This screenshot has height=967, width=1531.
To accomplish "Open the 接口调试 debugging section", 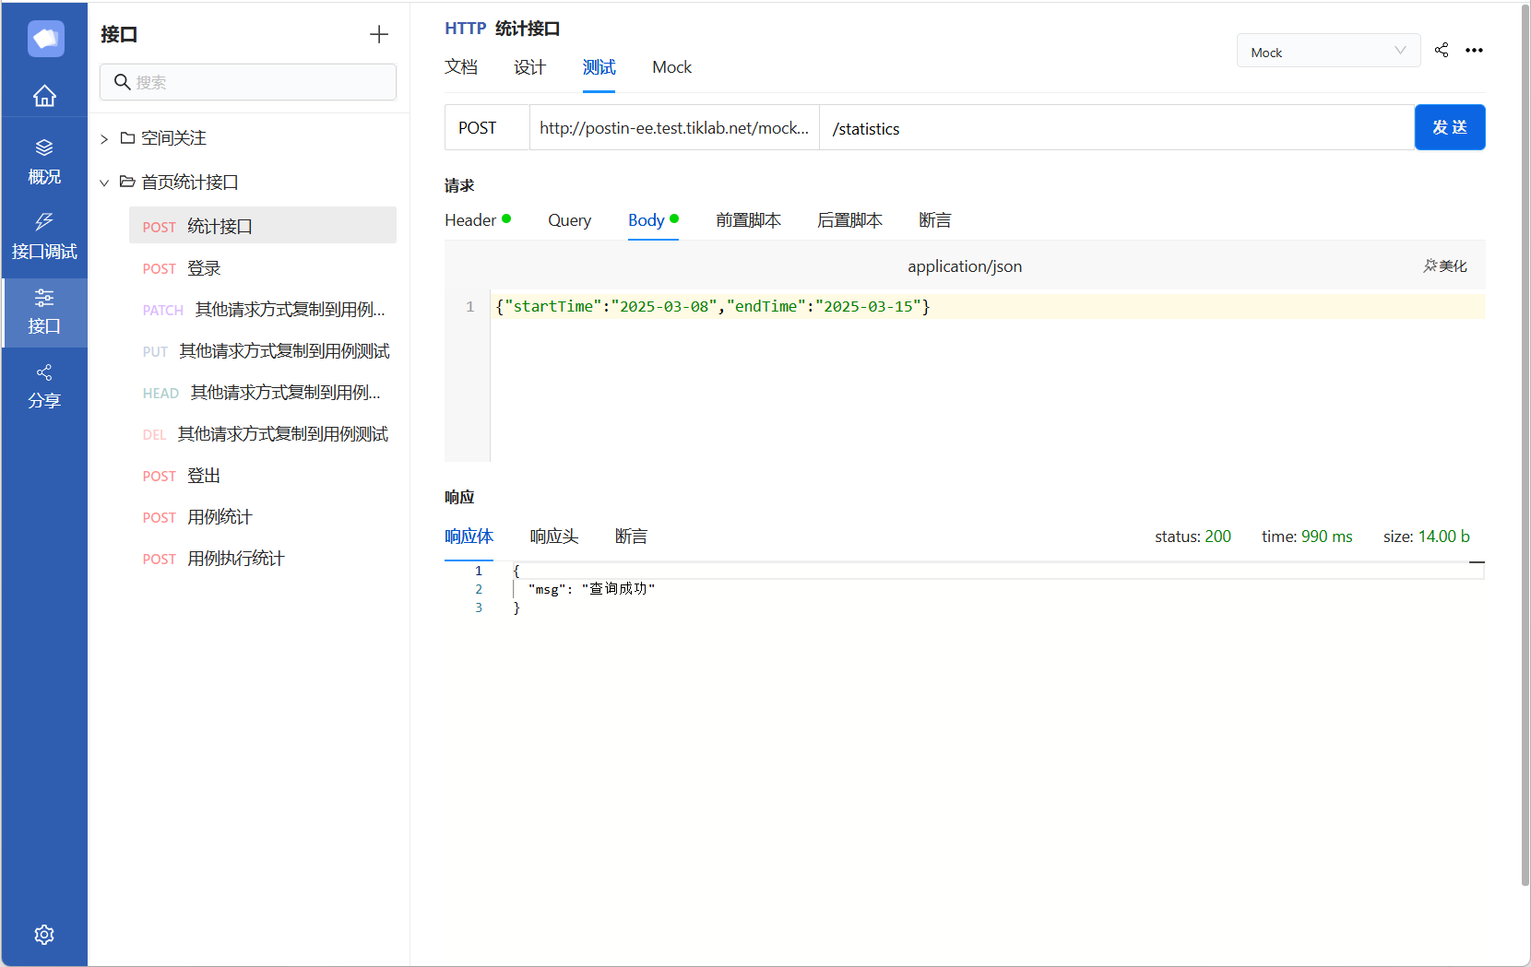I will point(44,237).
